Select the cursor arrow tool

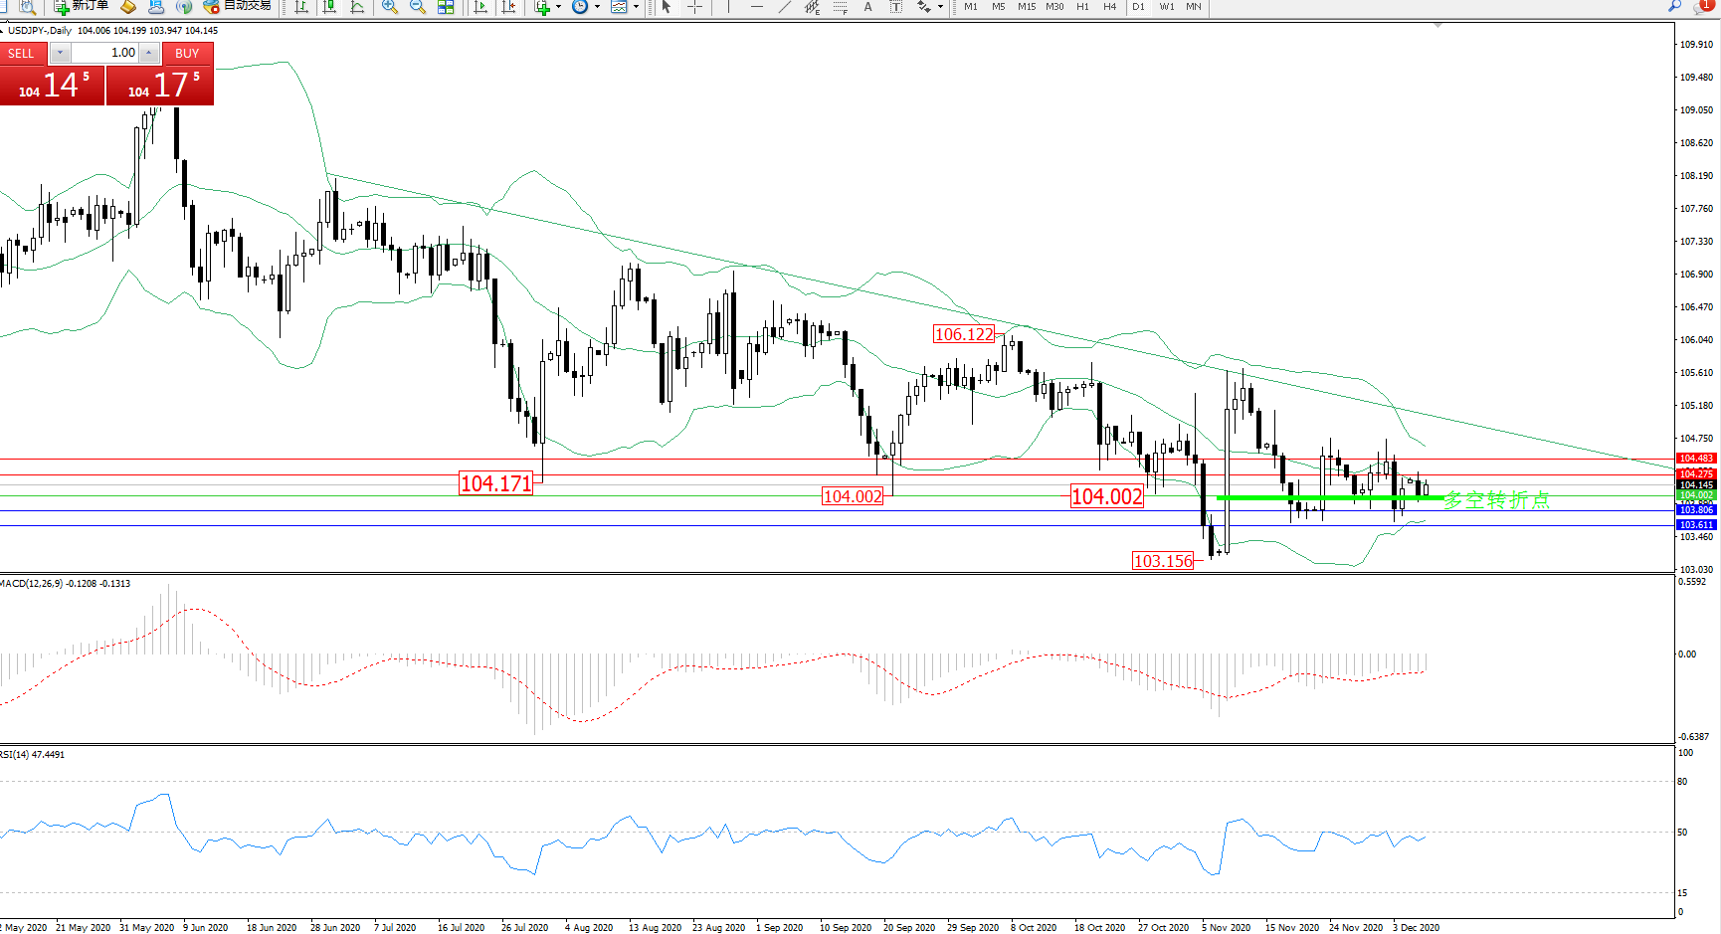coord(667,7)
